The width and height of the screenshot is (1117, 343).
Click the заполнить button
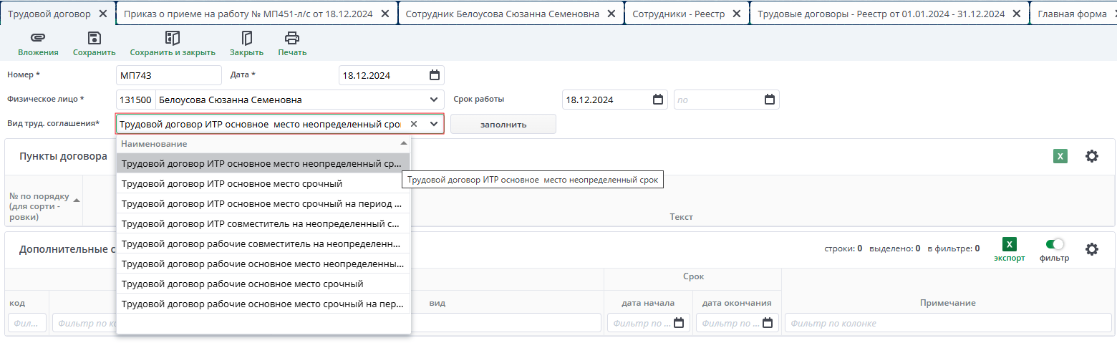503,124
